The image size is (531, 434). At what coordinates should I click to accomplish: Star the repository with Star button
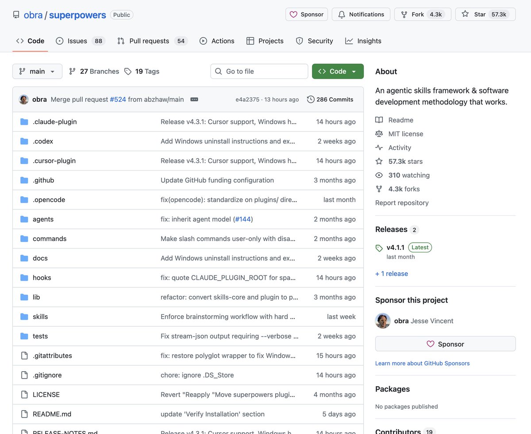485,14
